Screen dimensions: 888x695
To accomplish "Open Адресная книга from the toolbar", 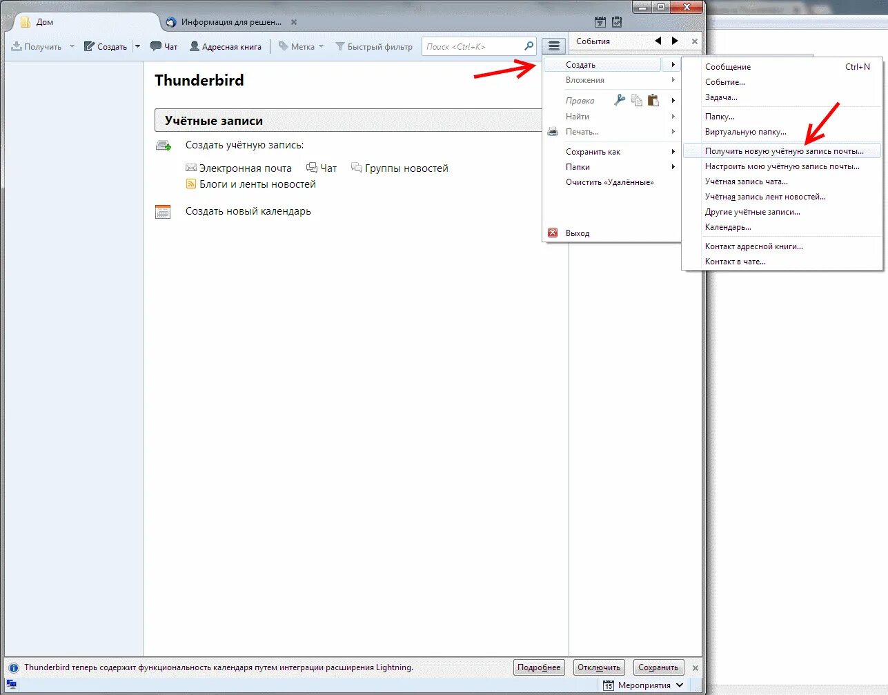I will click(x=226, y=46).
